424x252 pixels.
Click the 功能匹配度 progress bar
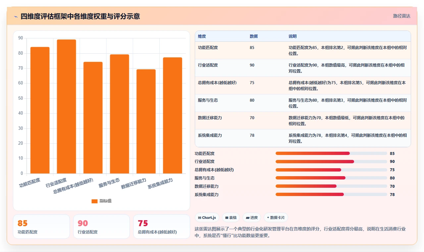(331, 153)
